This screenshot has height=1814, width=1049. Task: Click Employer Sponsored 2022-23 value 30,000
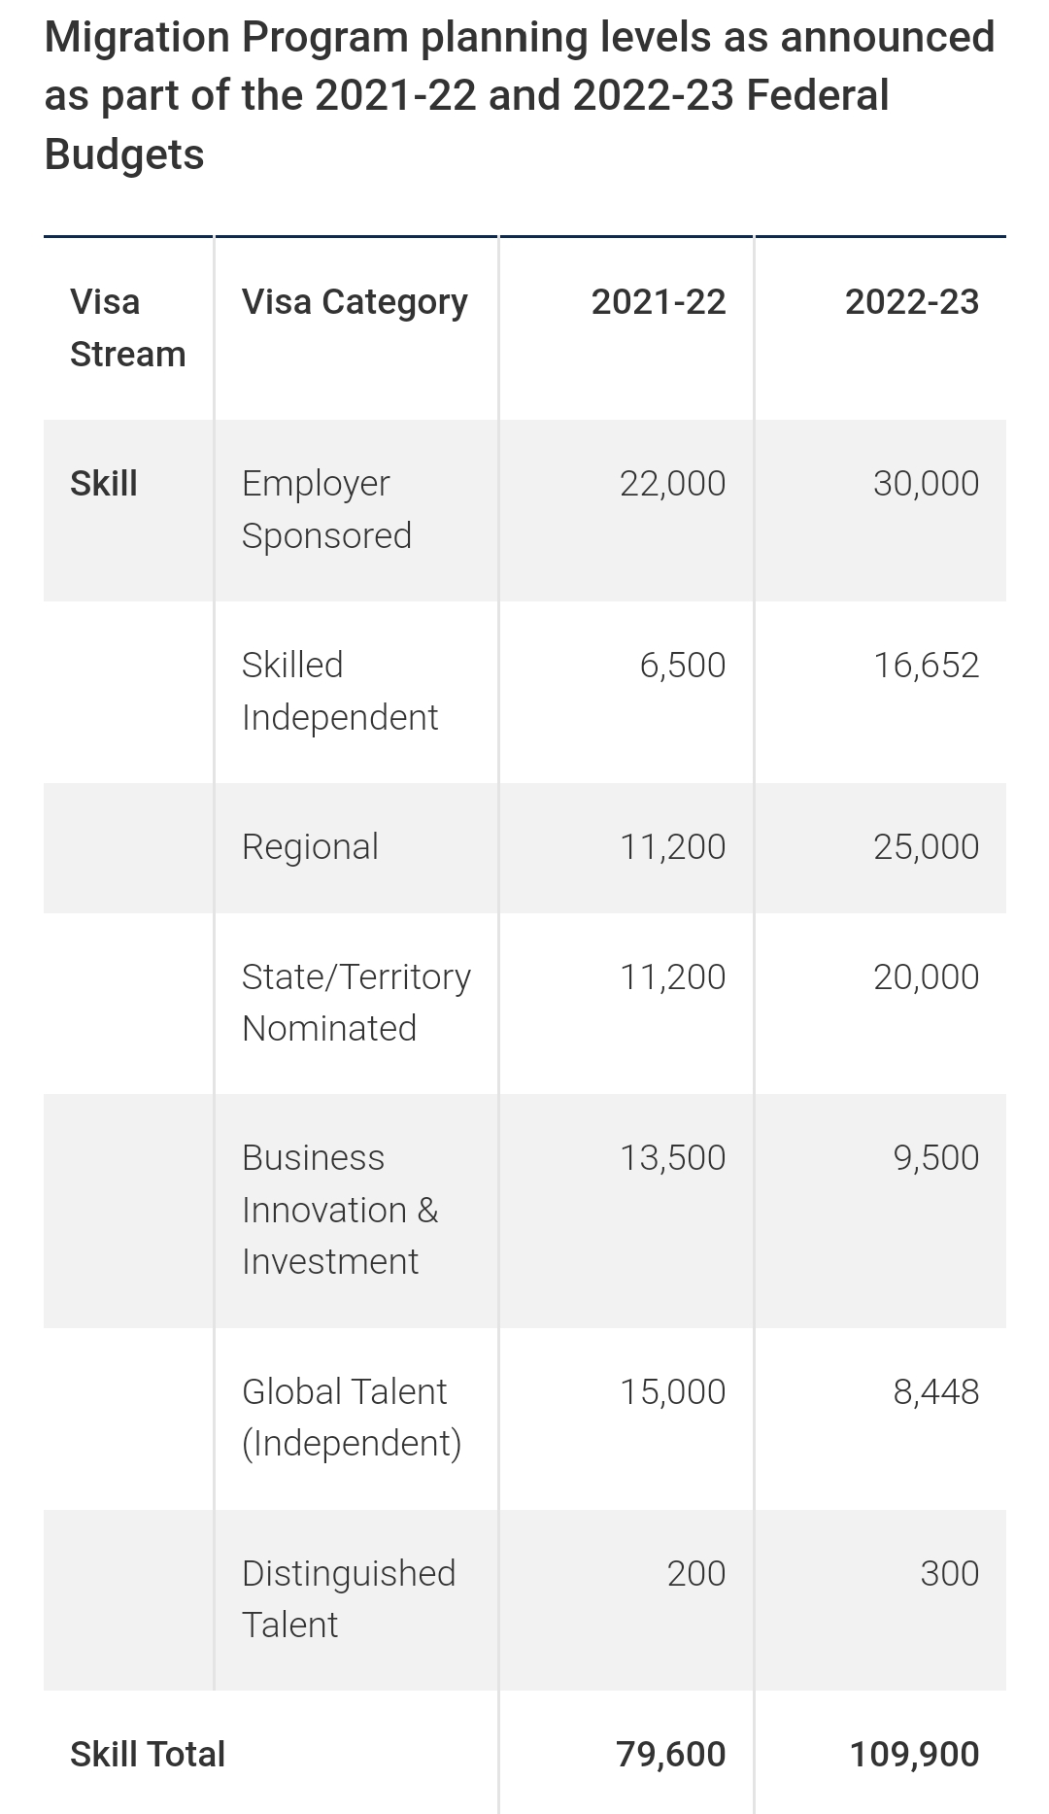[926, 483]
